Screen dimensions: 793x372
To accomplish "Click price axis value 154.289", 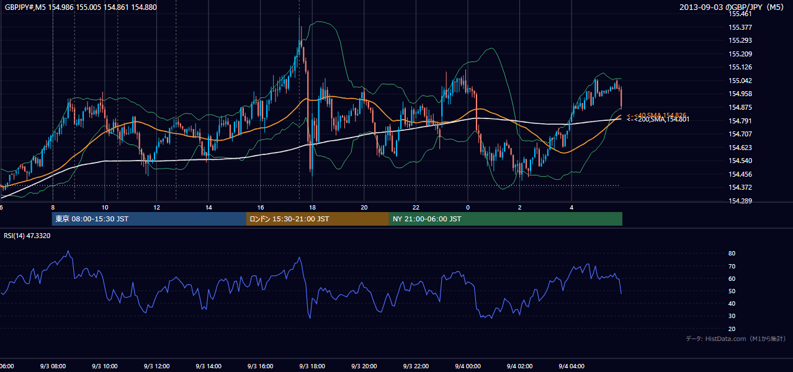I will pyautogui.click(x=741, y=201).
